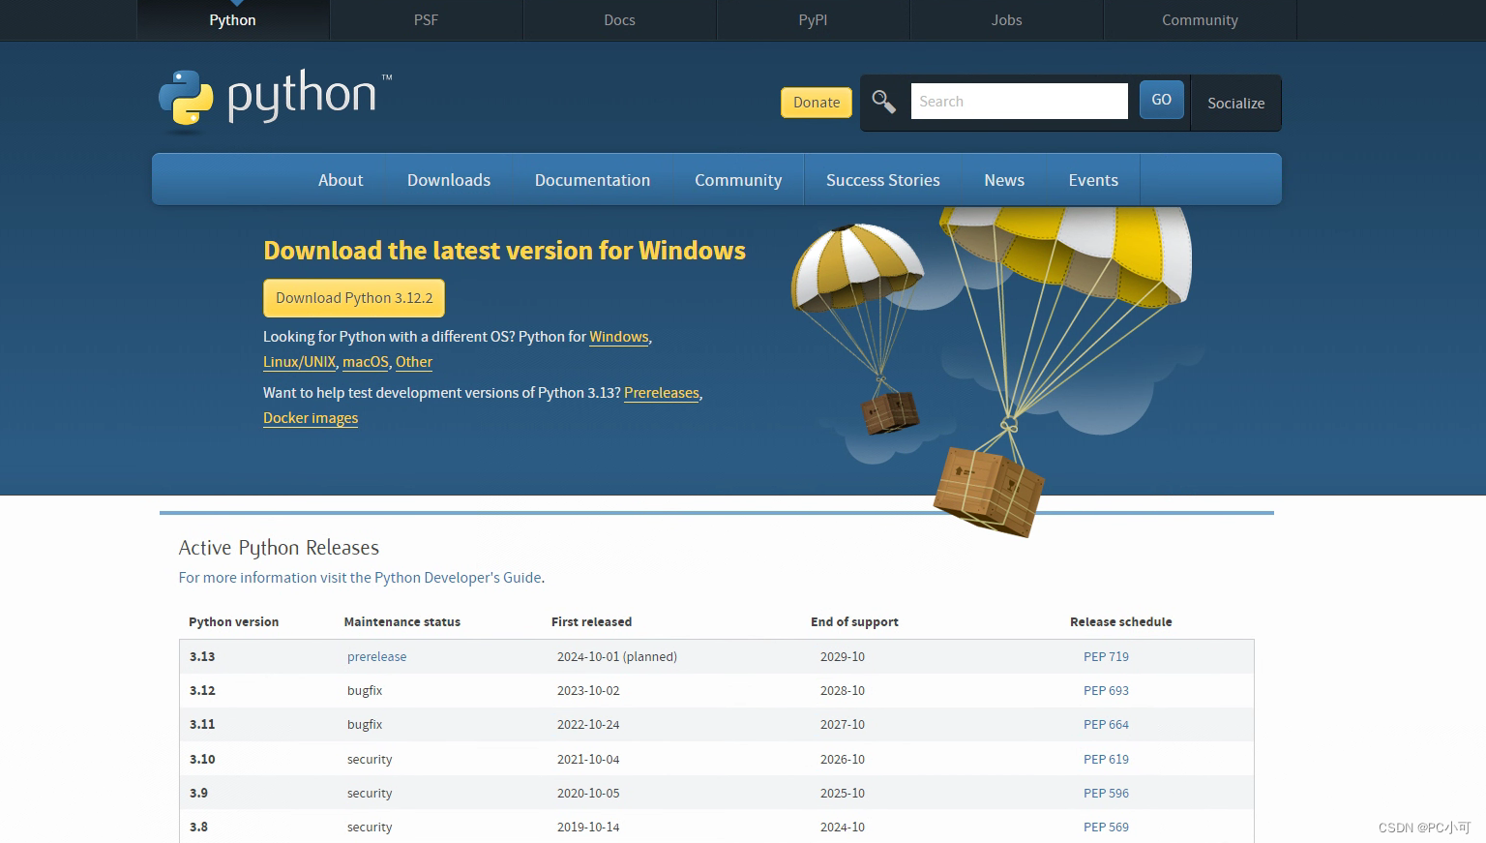1486x843 pixels.
Task: Click version 3.8 in the table
Action: tap(198, 827)
